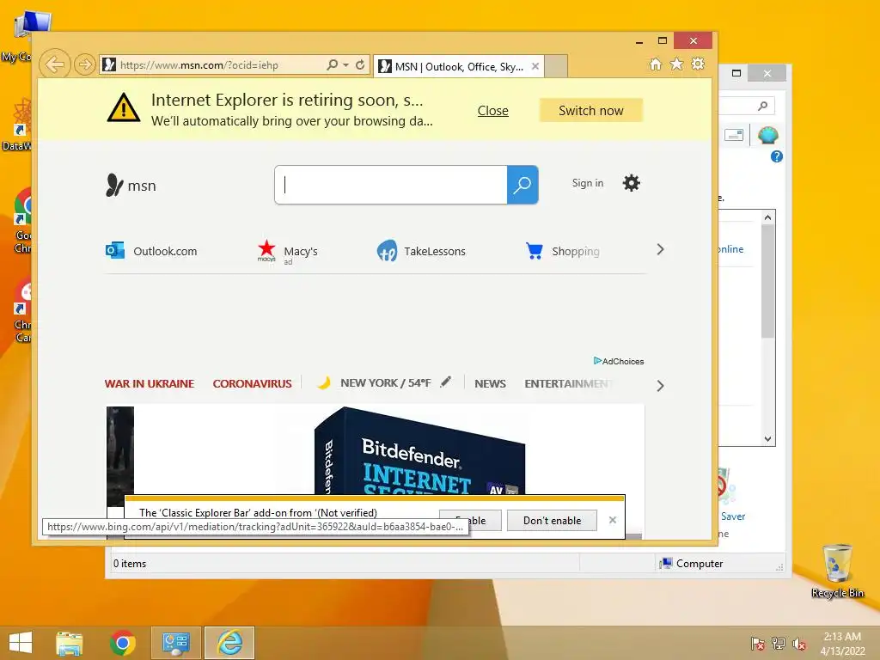Click the Bitdefender Internet Security ad

coord(419,450)
